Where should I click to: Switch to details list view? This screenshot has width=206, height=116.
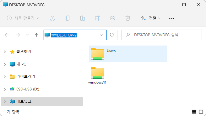point(194,112)
